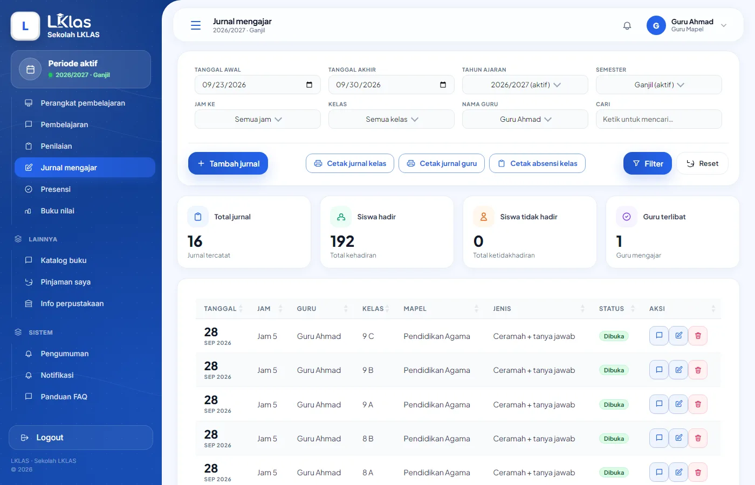Open calendar picker for Tanggal Akhir
This screenshot has width=755, height=485.
pyautogui.click(x=443, y=85)
